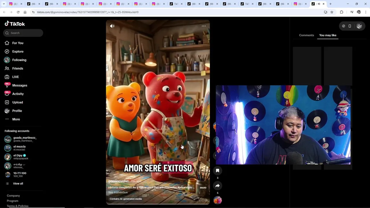Open a new browser tab
370x208 pixels.
pyautogui.click(x=330, y=4)
